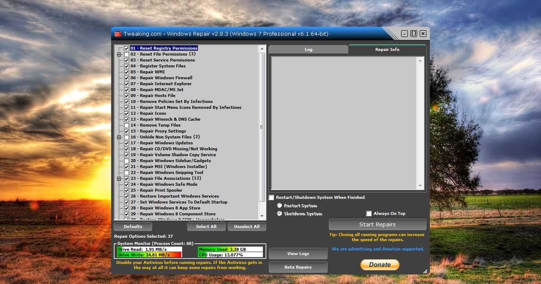Click the Repair Options Selected: 37 text

[143, 236]
